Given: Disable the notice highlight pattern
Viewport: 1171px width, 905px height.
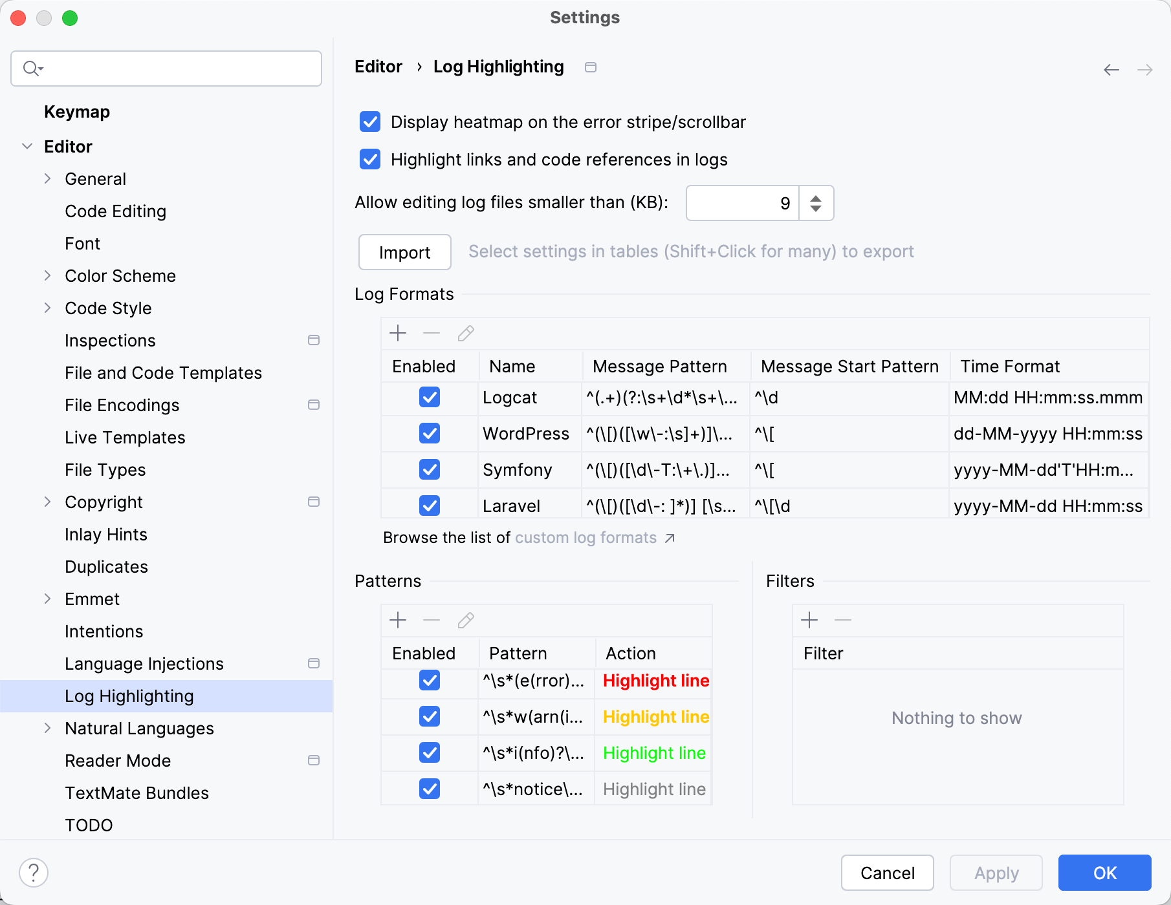Looking at the screenshot, I should click(430, 788).
